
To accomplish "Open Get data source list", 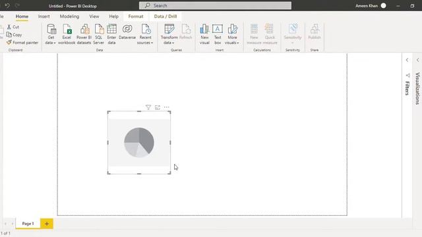I will coord(51,34).
